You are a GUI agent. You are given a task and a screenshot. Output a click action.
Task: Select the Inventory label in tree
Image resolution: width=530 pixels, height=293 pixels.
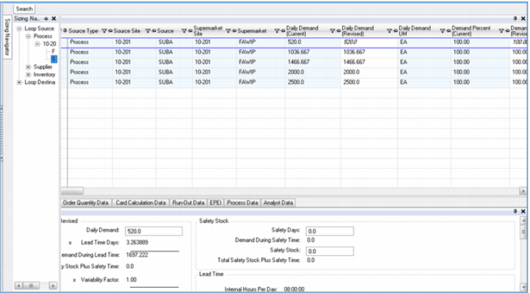point(44,75)
